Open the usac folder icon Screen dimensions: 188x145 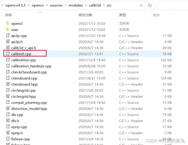[8, 30]
